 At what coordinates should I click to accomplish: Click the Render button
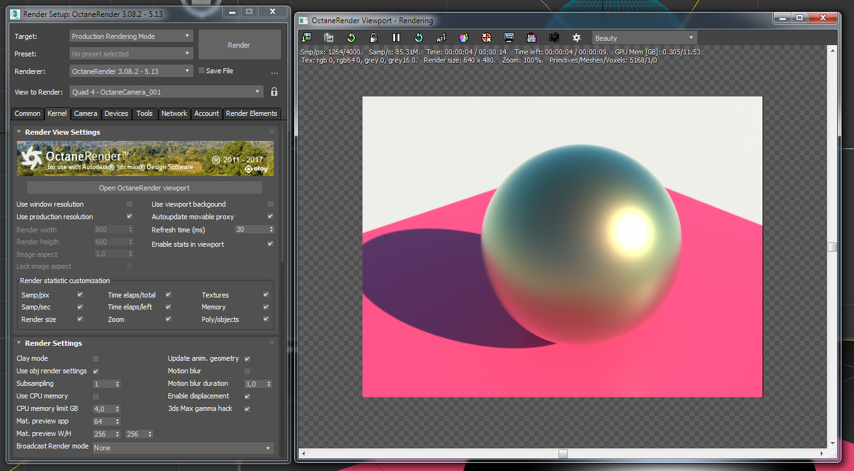pos(239,45)
